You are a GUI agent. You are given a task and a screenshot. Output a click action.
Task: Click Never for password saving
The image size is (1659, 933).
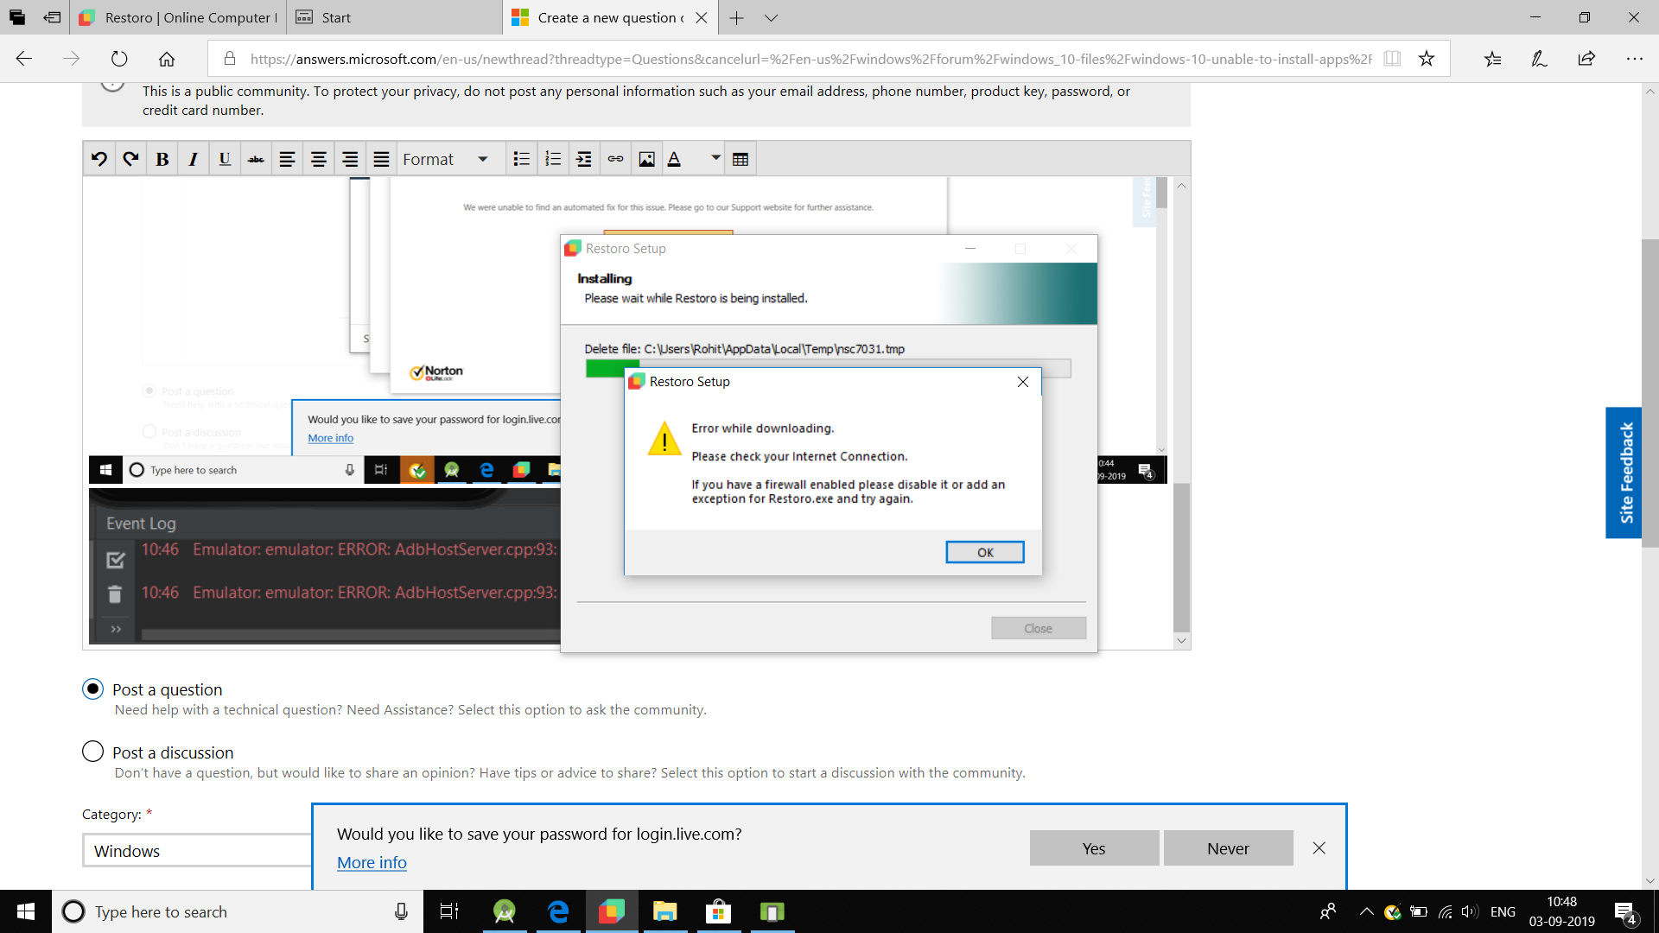[1228, 848]
